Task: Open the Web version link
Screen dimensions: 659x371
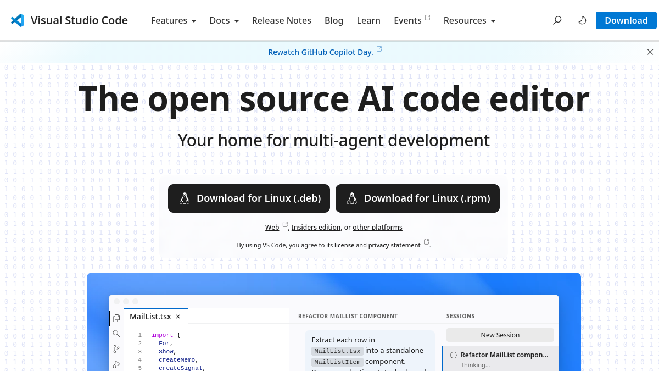Action: tap(272, 228)
